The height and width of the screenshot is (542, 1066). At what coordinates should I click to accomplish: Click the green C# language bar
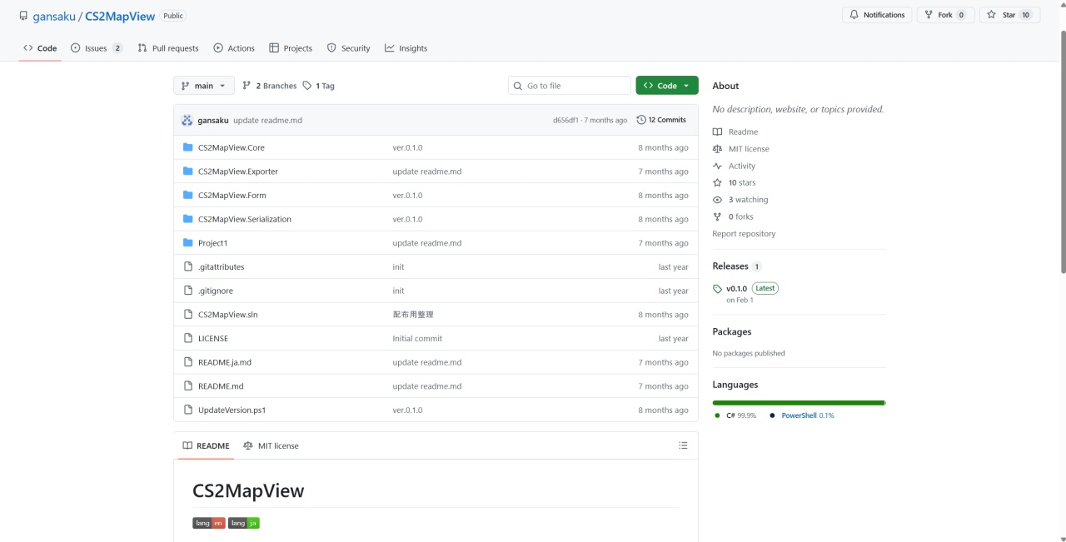[x=798, y=403]
